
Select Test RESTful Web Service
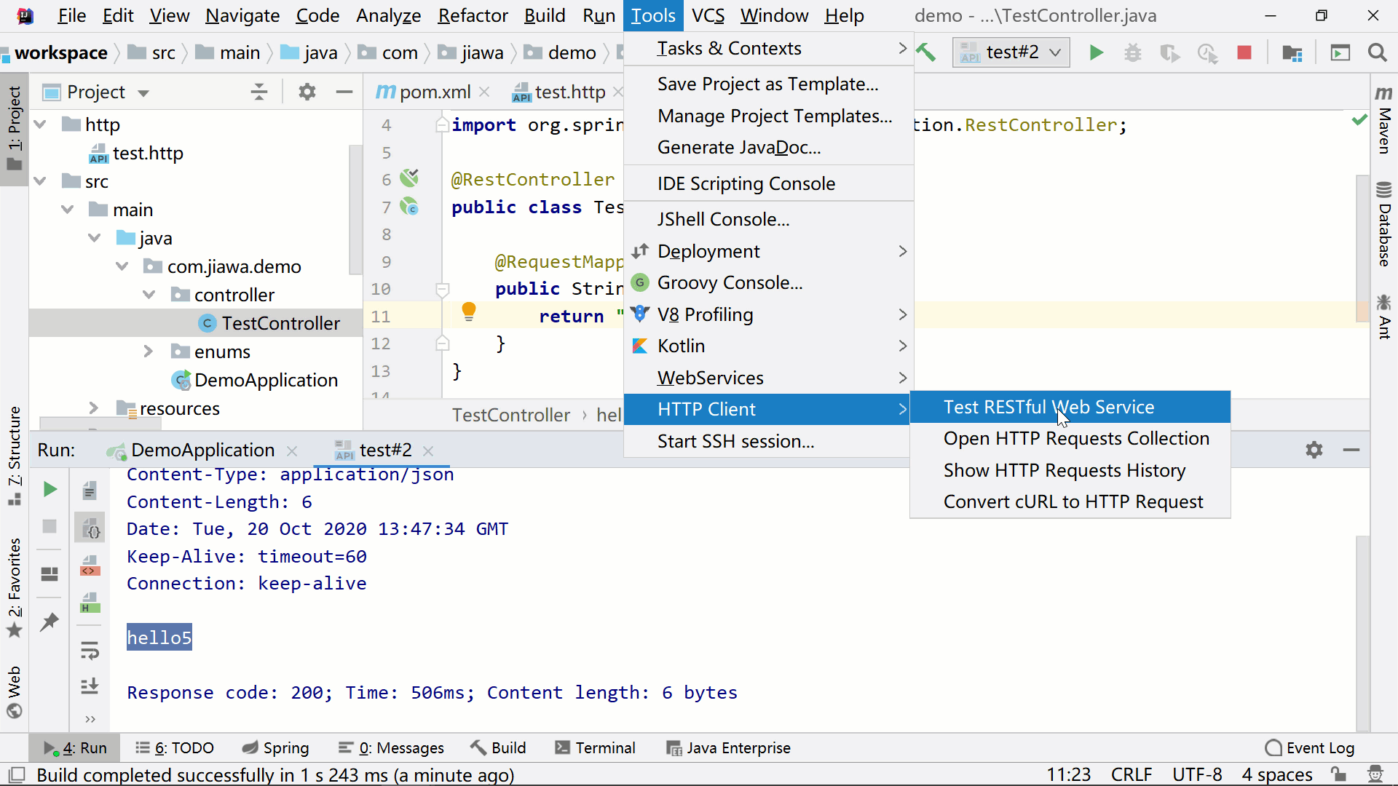(x=1070, y=408)
